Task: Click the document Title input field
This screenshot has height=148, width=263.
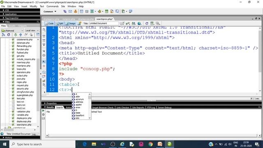Action: pos(104,23)
